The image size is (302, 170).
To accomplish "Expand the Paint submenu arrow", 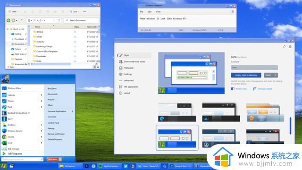I will tap(42, 107).
